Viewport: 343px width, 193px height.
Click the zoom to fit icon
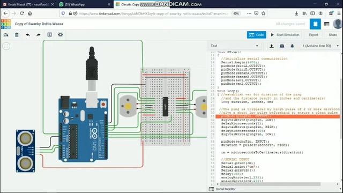point(6,46)
